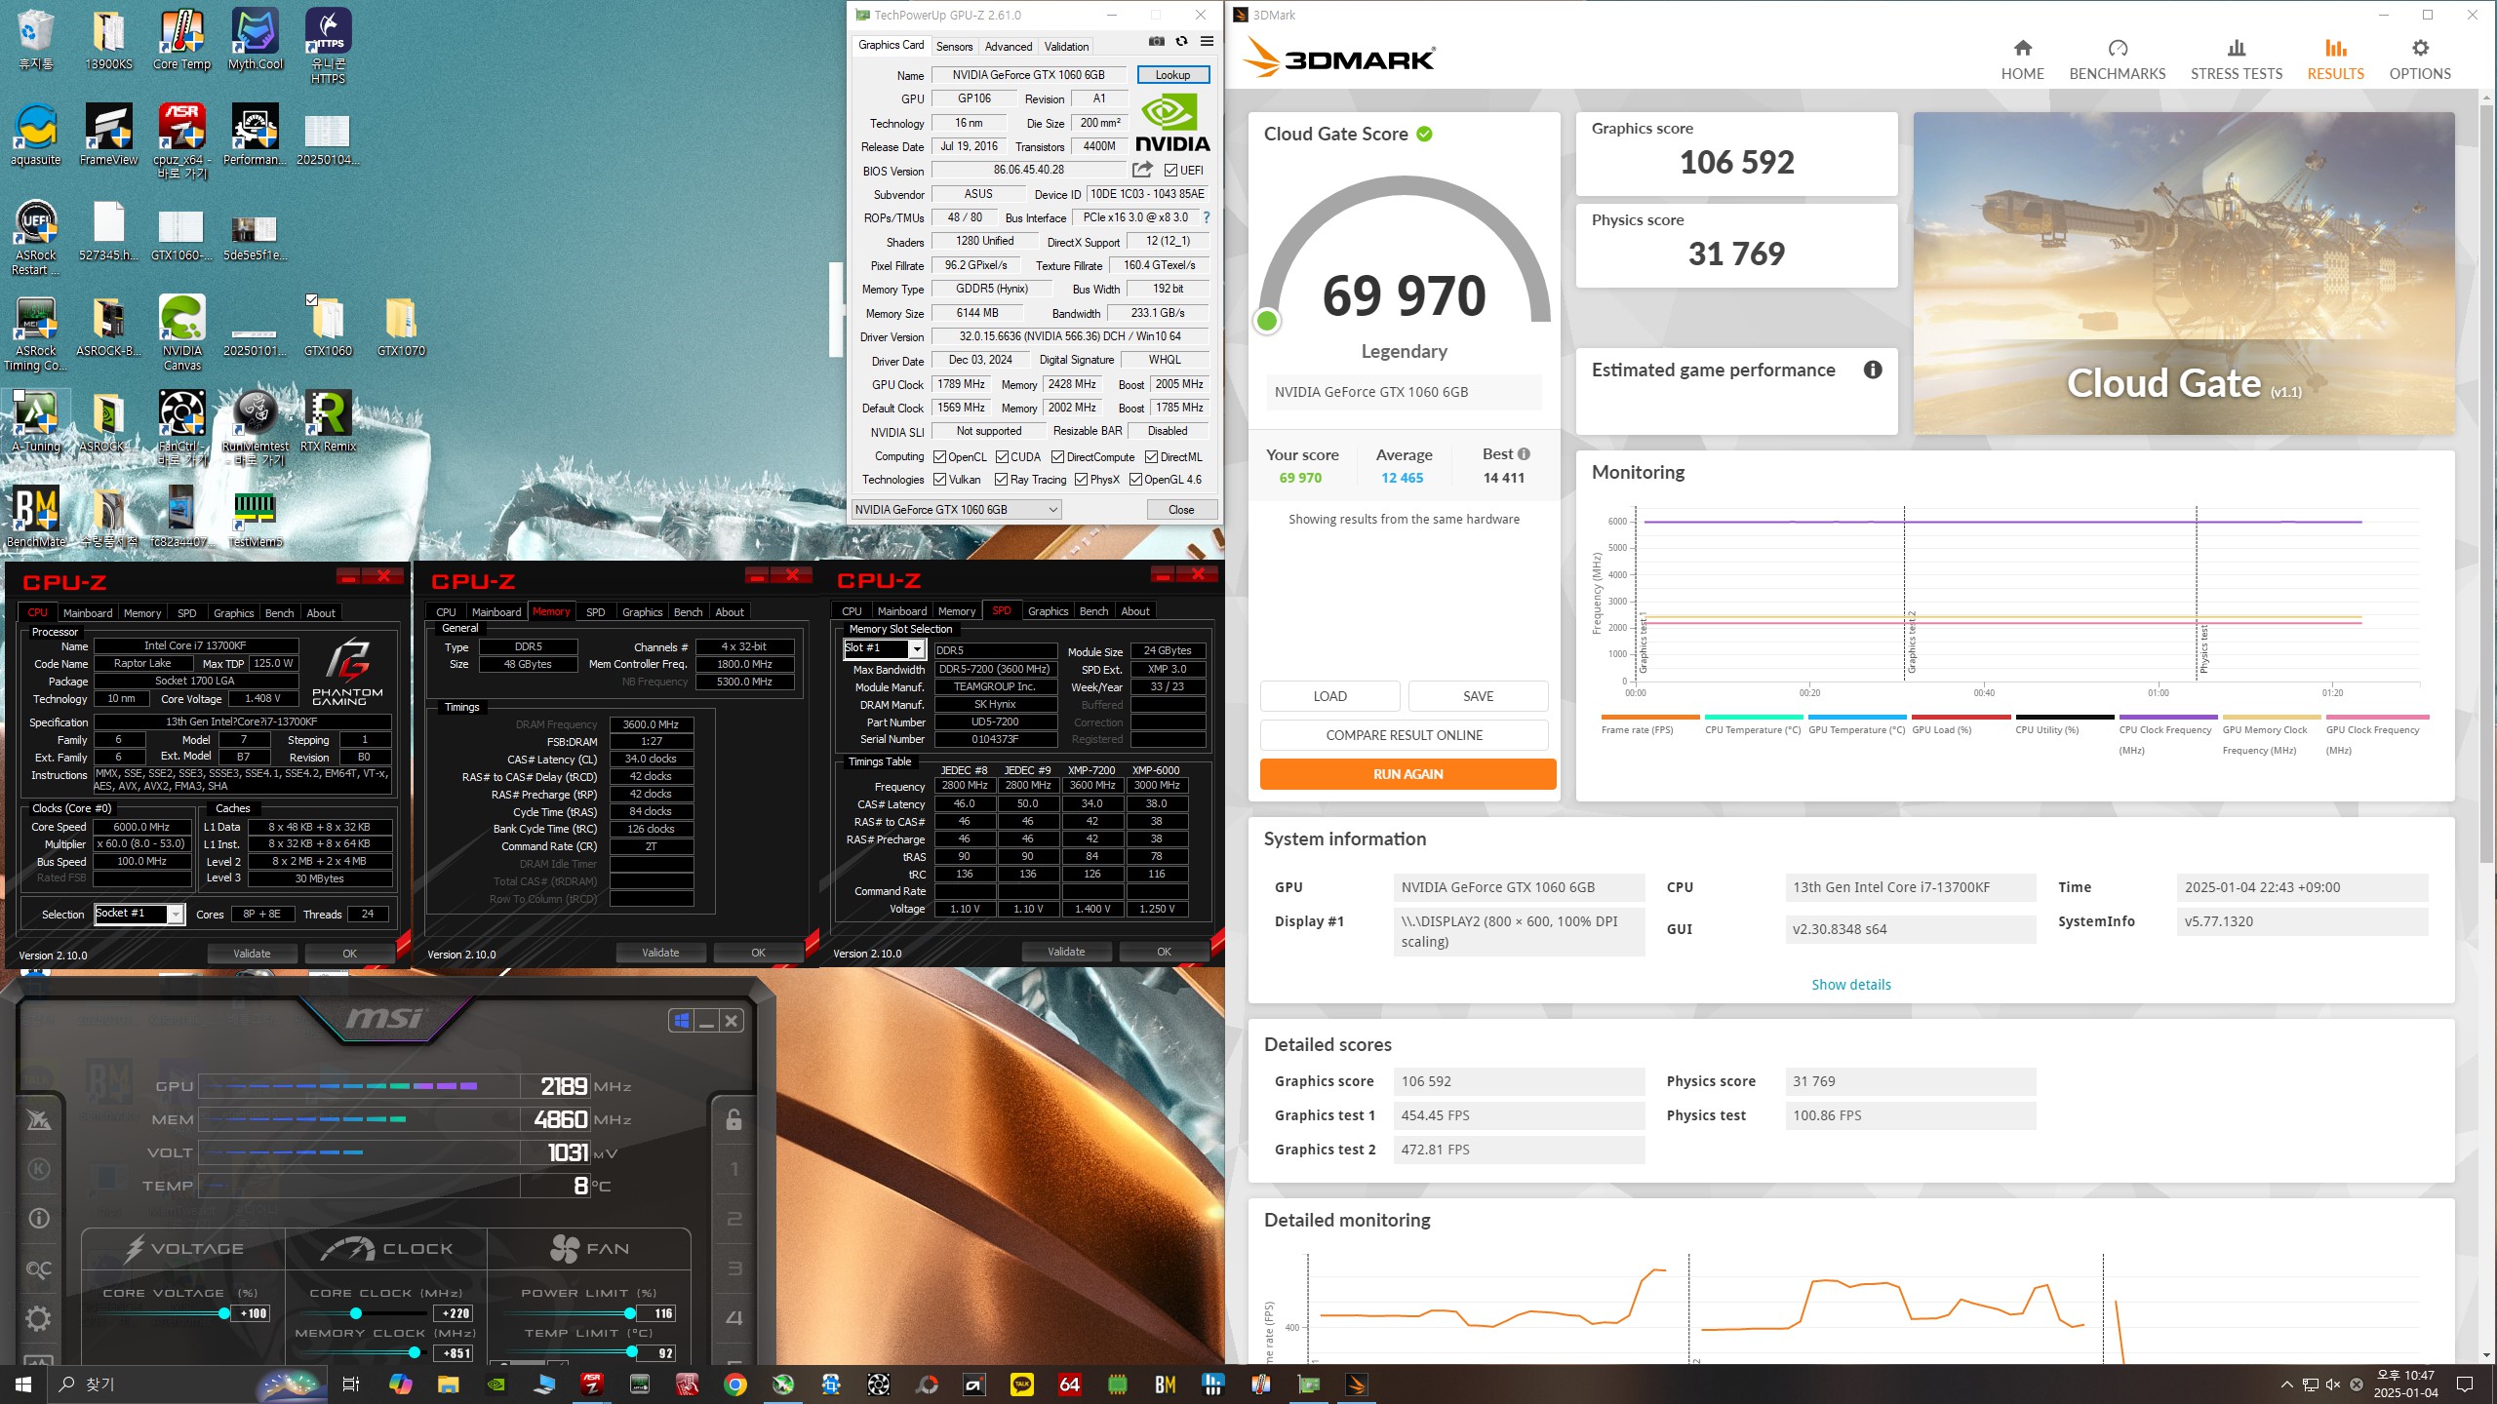Toggle the Vulkan checkbox
2497x1404 pixels.
click(x=939, y=479)
